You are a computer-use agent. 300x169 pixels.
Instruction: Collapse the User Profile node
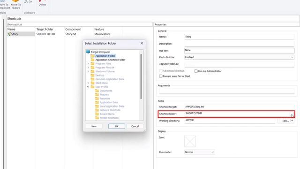pos(88,87)
